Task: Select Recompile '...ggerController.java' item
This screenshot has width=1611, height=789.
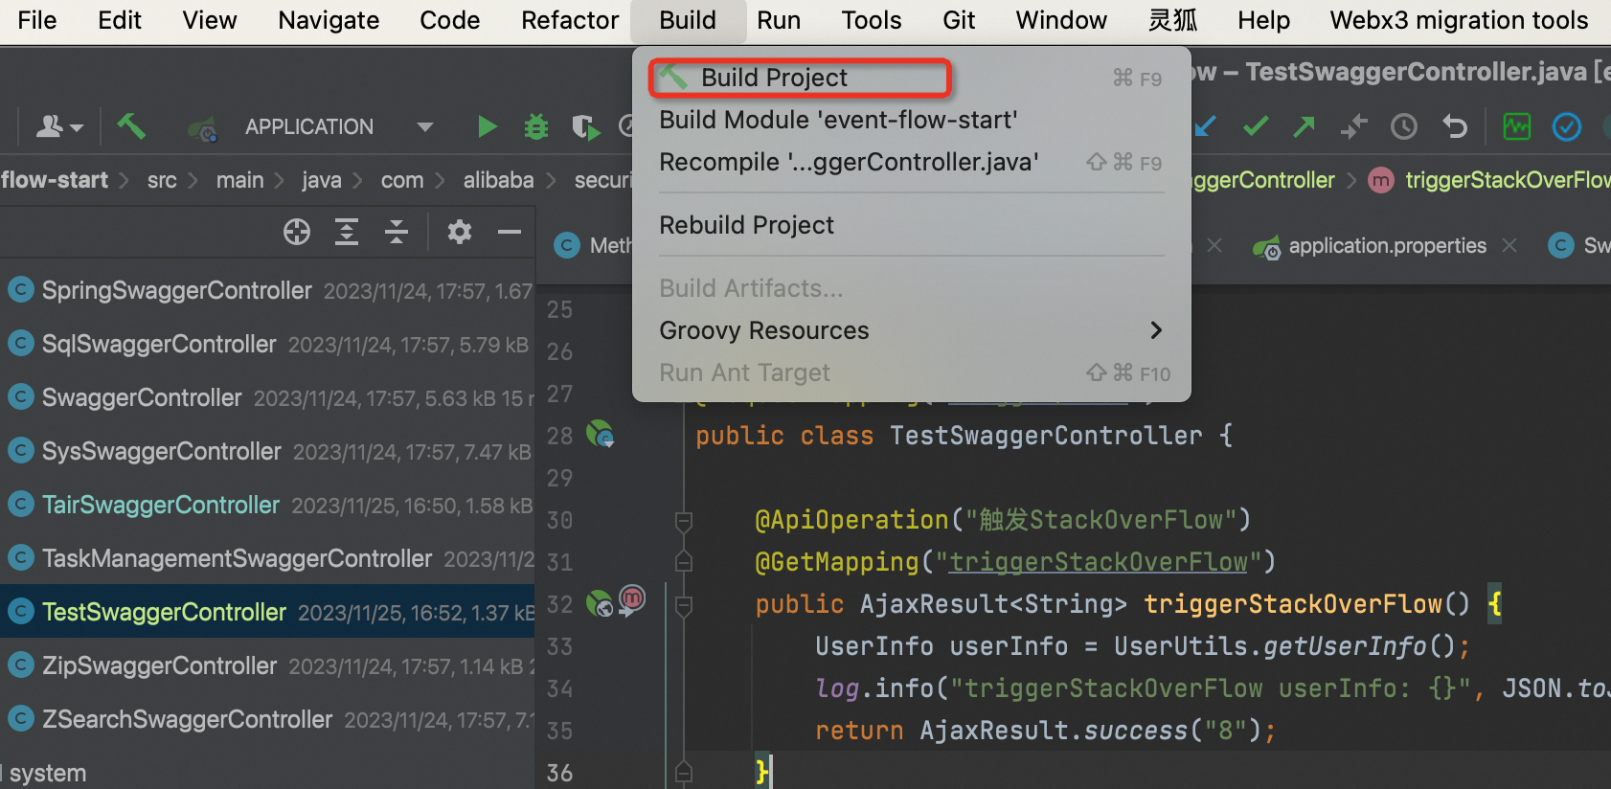Action: [912, 162]
